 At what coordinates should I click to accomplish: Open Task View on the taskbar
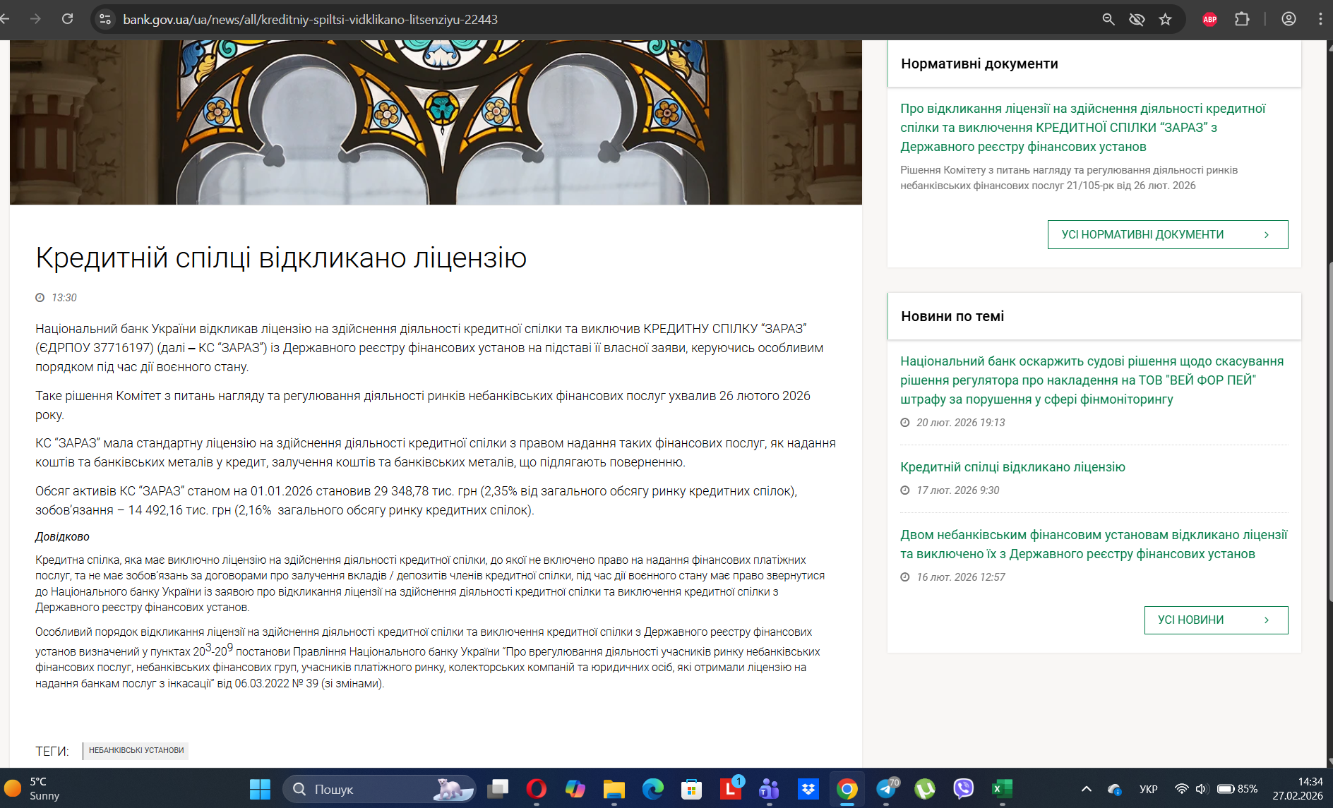[x=498, y=789]
